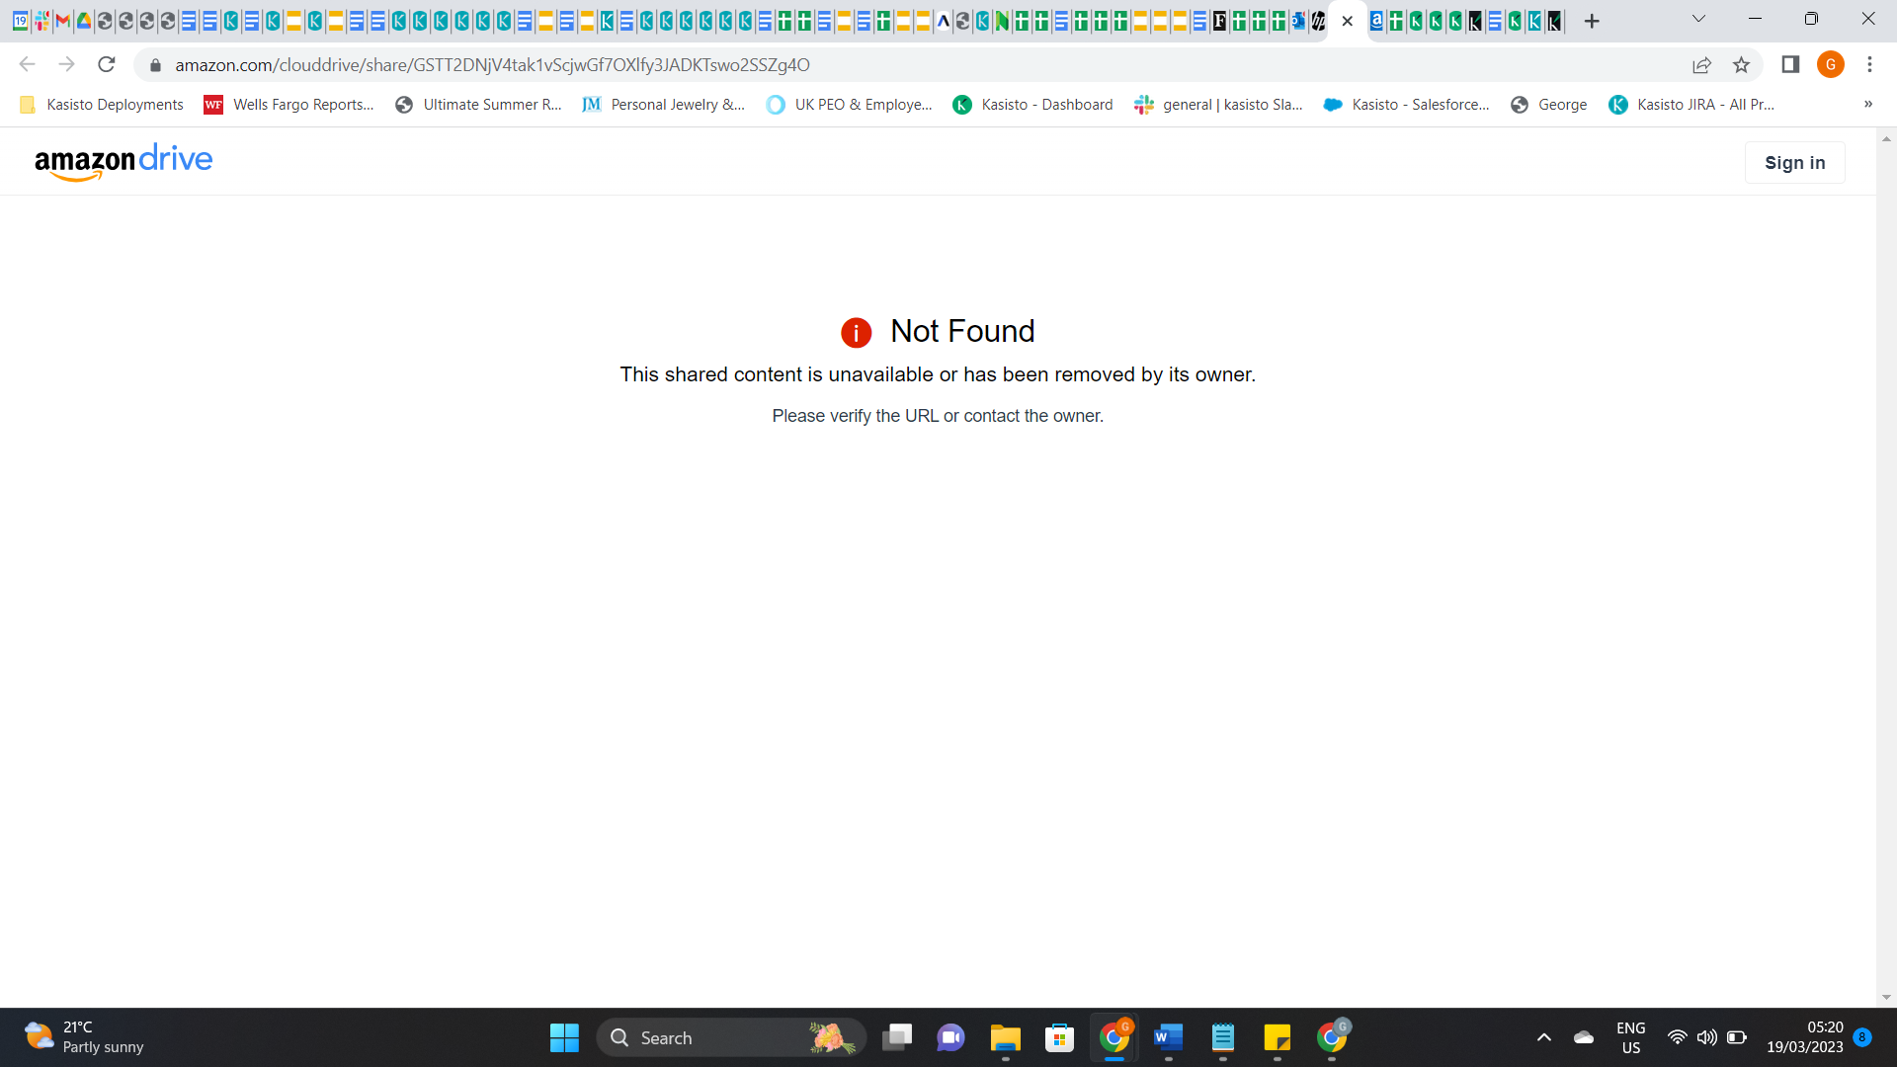Bookmark this page with star icon
This screenshot has height=1067, width=1897.
(1741, 65)
